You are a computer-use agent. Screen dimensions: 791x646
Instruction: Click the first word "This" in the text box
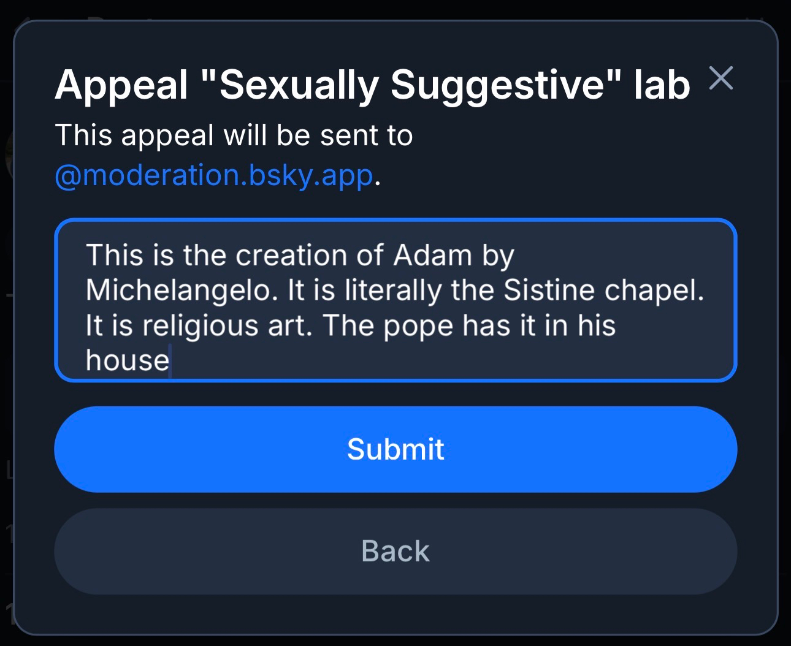(x=109, y=256)
